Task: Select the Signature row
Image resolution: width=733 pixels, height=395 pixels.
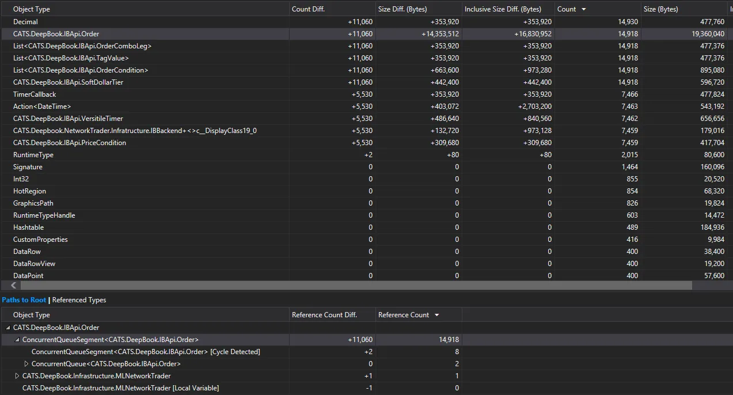Action: click(x=366, y=167)
